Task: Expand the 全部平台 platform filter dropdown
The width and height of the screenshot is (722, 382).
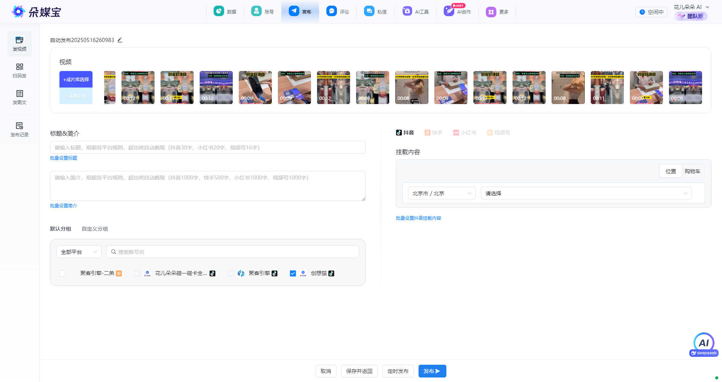Action: 79,252
